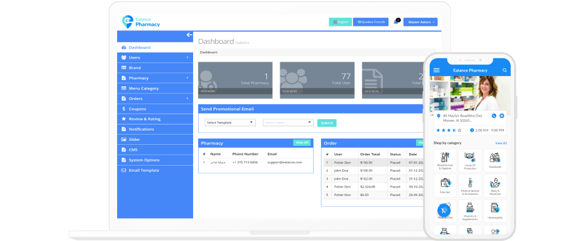
Task: Click the Submit button for promotional email
Action: coord(327,123)
